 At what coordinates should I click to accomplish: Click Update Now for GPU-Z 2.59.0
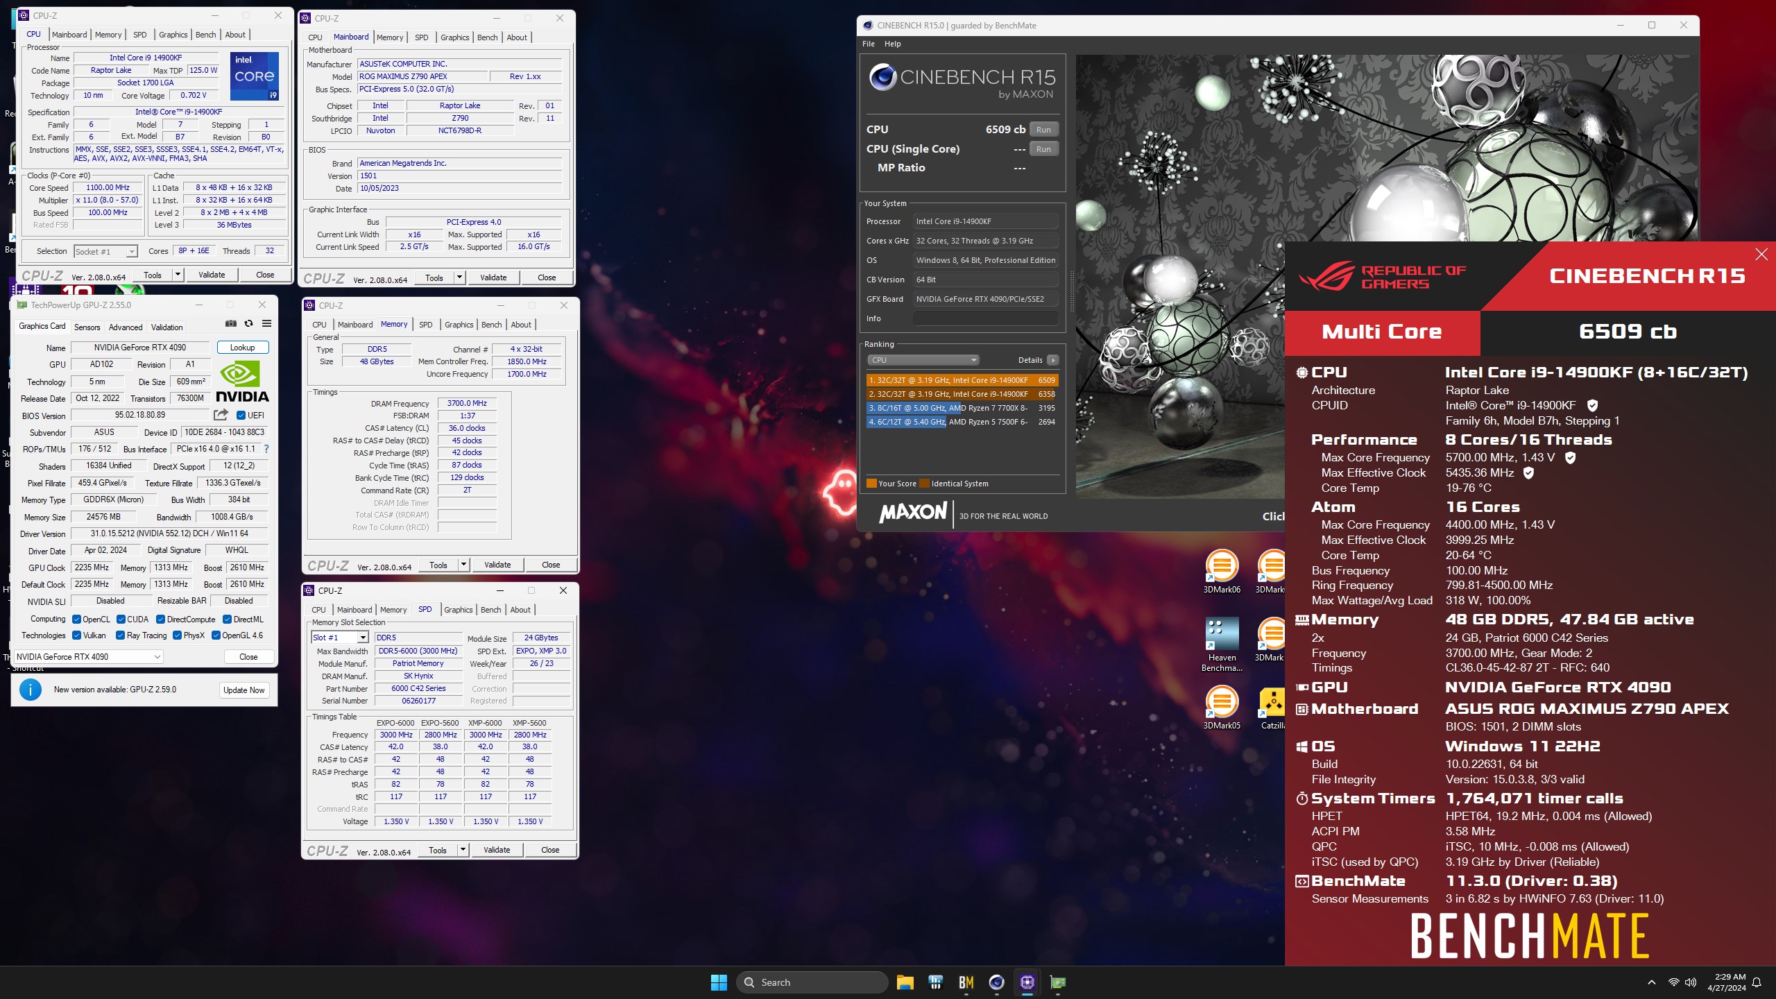point(244,690)
